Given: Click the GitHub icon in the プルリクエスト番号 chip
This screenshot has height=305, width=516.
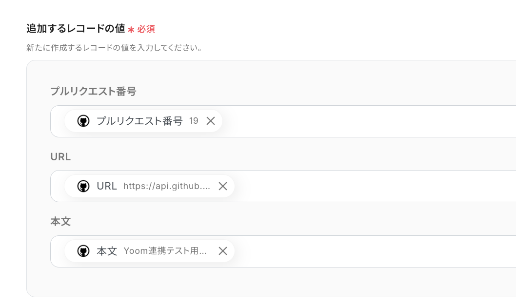Looking at the screenshot, I should (83, 121).
